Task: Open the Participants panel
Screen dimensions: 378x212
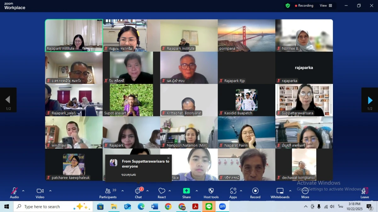Action: click(x=108, y=193)
